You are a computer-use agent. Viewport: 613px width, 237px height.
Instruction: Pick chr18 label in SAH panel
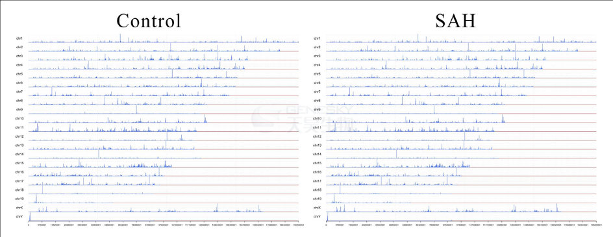(x=318, y=190)
